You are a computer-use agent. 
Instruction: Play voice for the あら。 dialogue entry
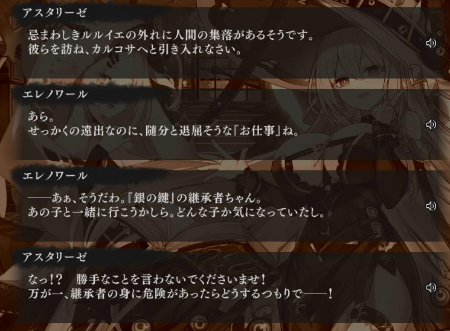(x=431, y=124)
